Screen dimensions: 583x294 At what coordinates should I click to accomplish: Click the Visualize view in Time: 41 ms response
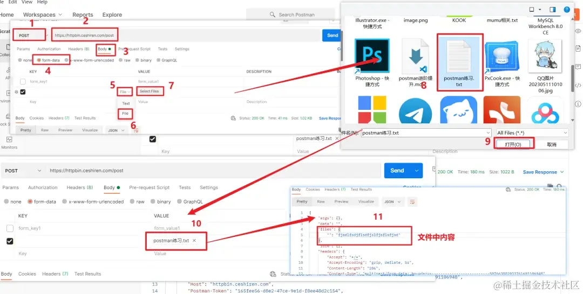(90, 130)
